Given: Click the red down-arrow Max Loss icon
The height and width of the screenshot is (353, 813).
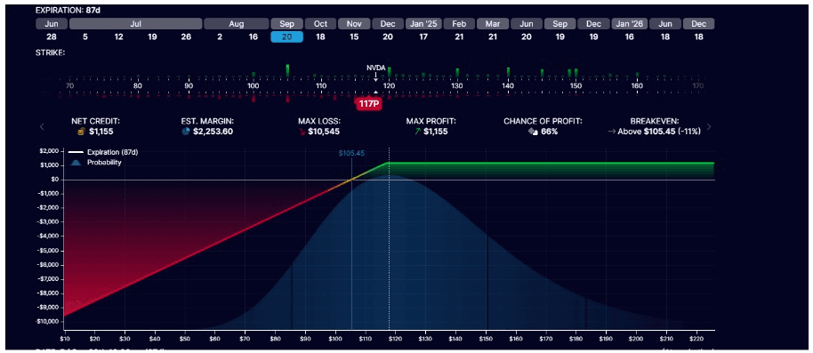Looking at the screenshot, I should click(303, 132).
